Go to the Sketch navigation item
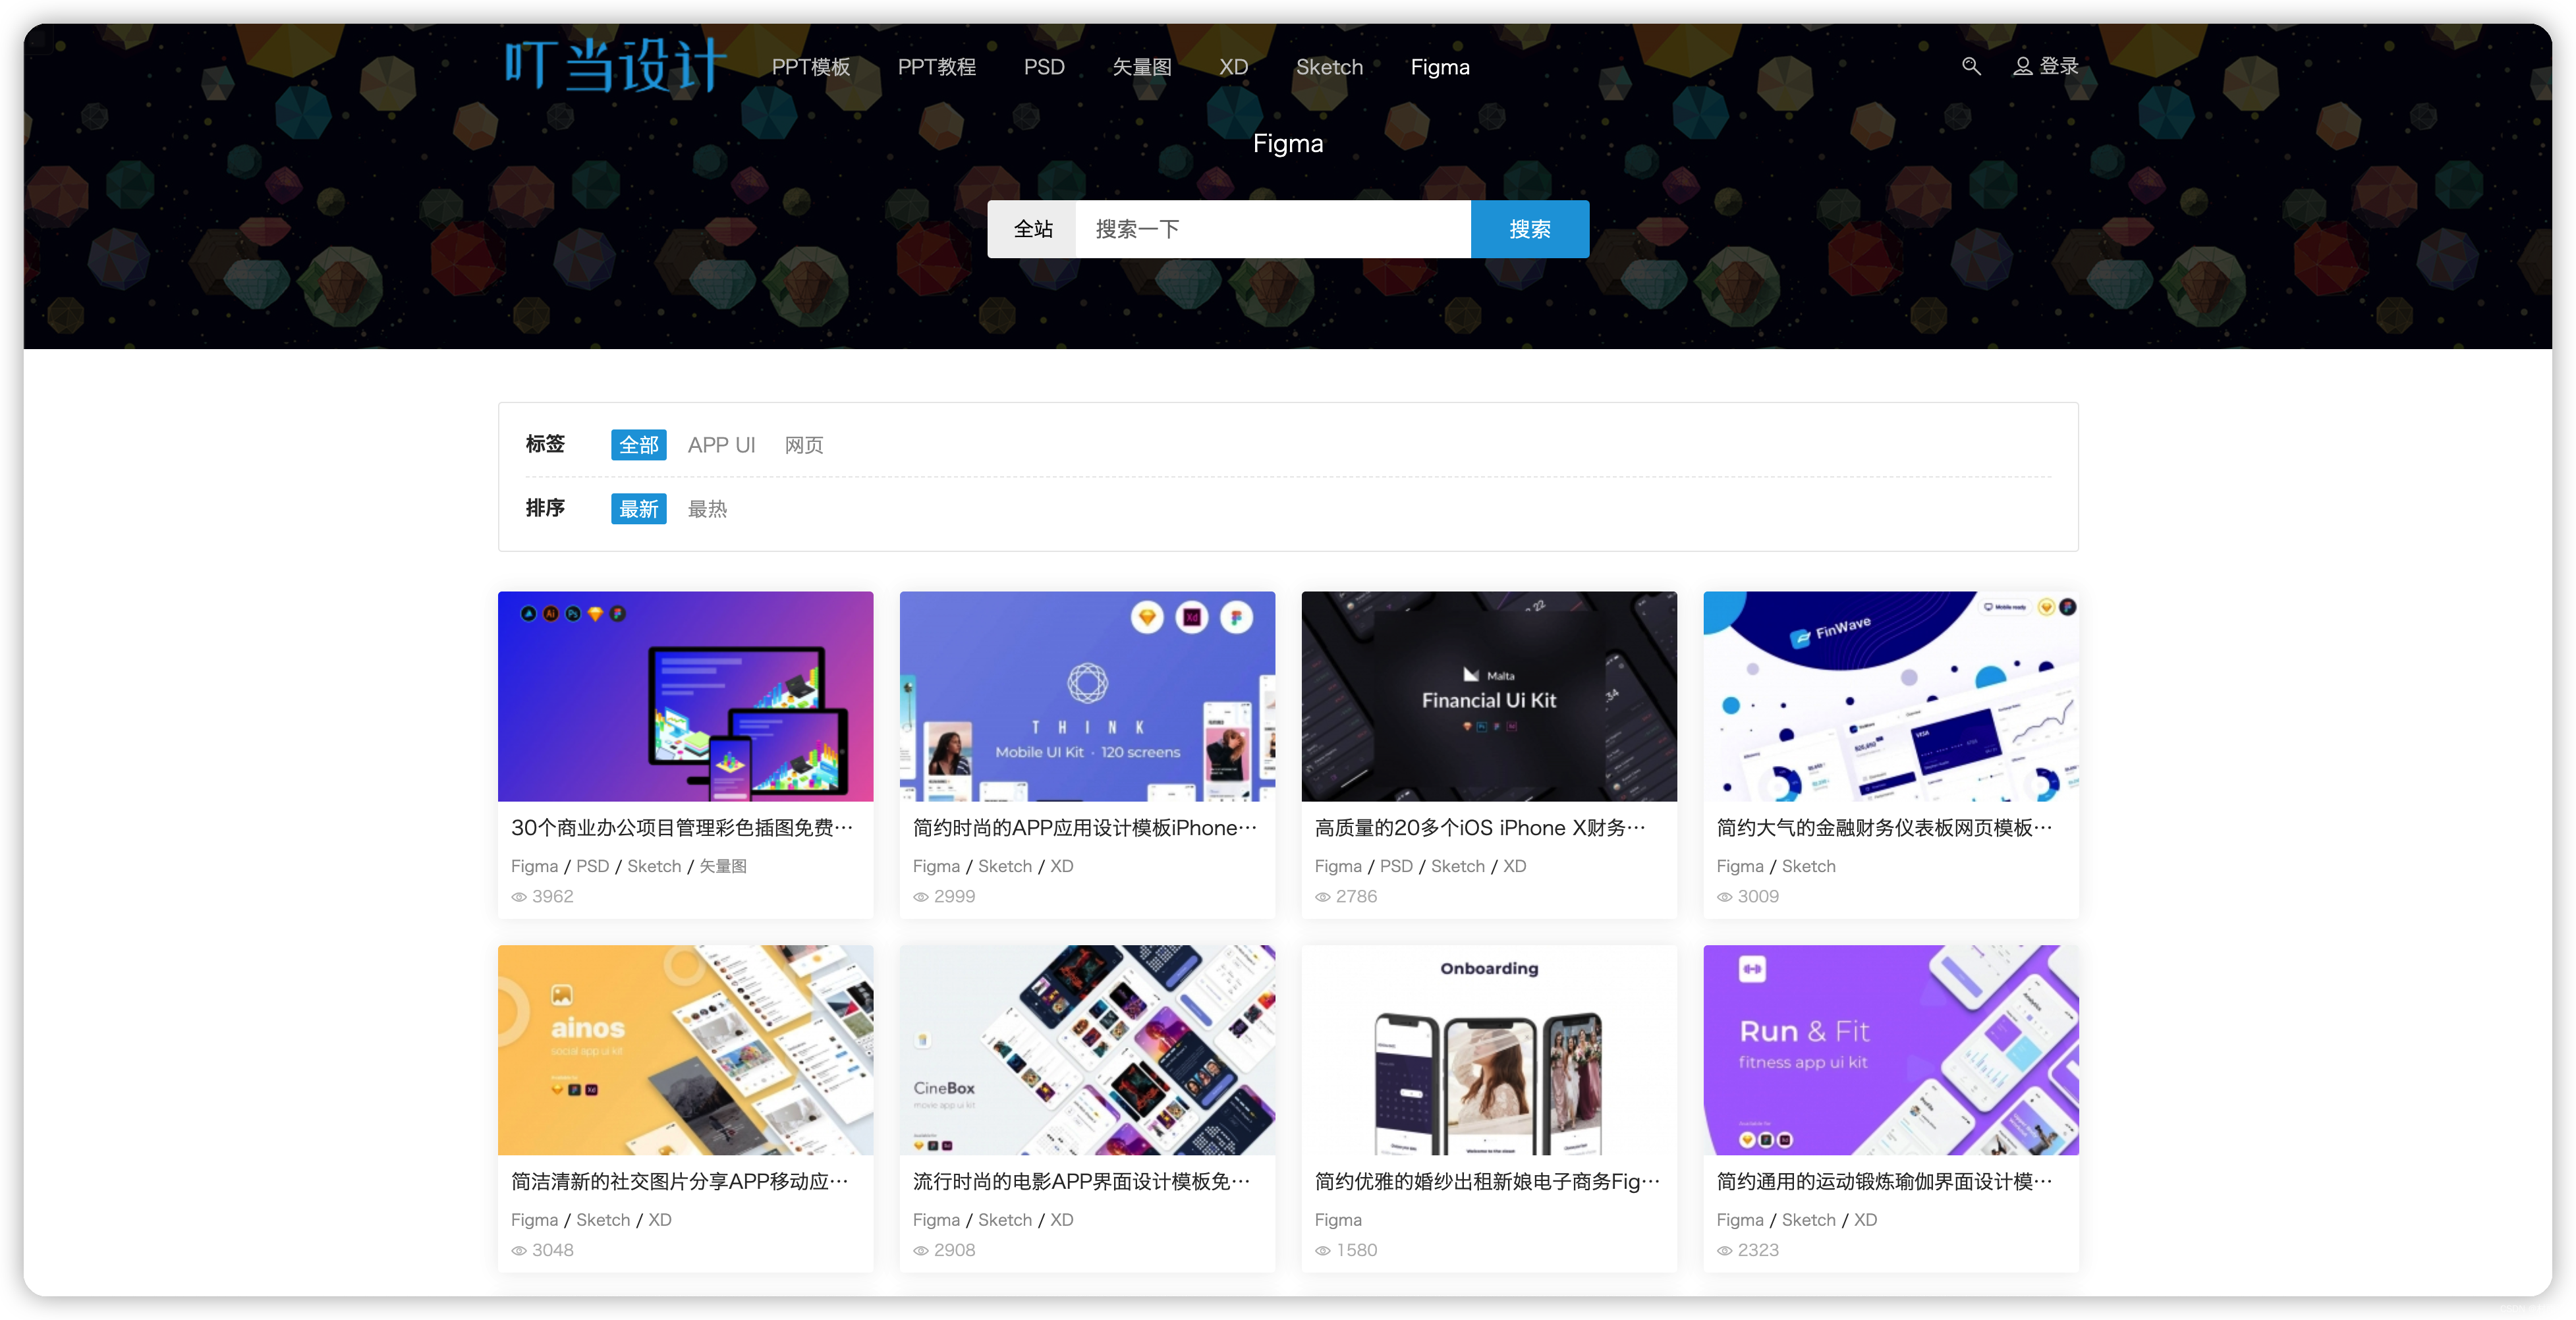Viewport: 2576px width, 1320px height. point(1329,67)
